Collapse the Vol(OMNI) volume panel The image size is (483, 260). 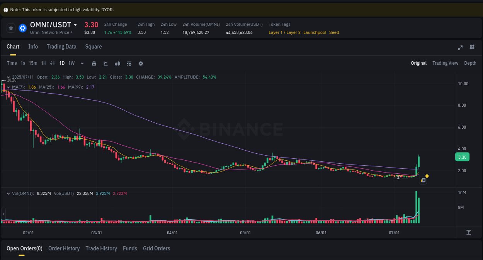[x=9, y=193]
